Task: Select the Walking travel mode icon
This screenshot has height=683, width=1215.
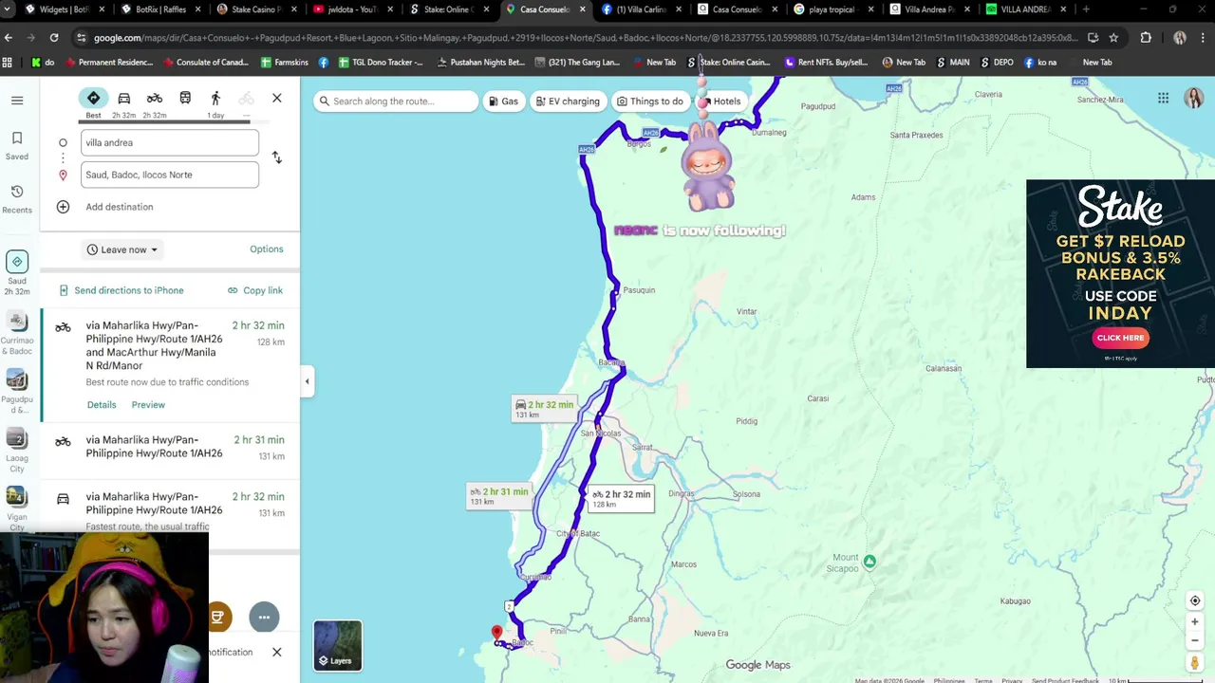Action: click(x=215, y=99)
